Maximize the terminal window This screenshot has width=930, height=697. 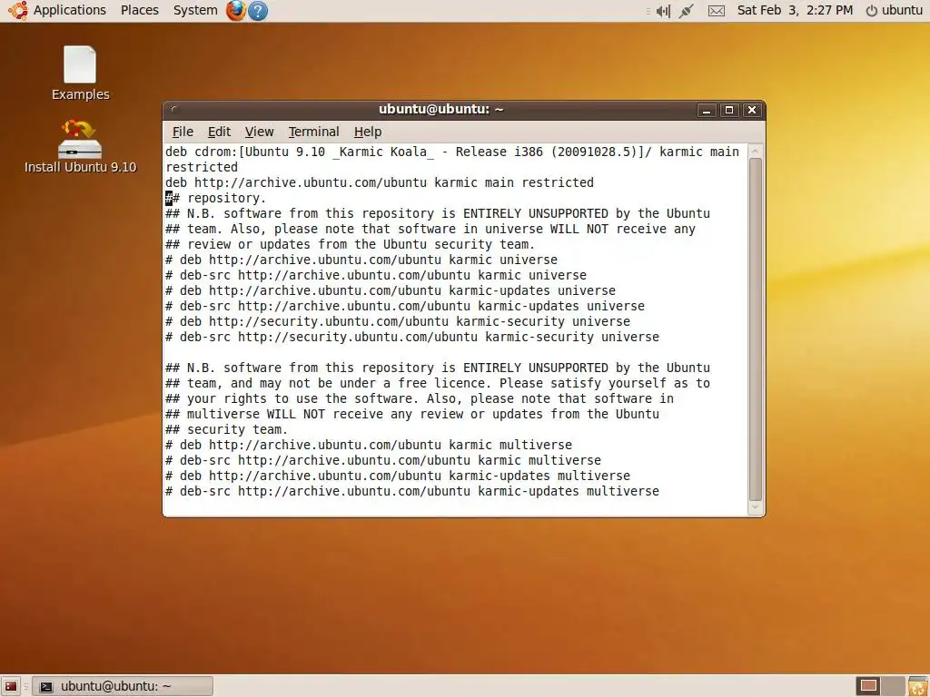(x=729, y=110)
